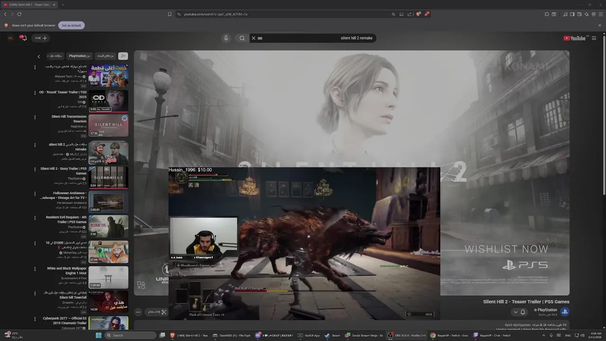Open Brave Shields lion icon
The width and height of the screenshot is (606, 341).
click(x=418, y=14)
